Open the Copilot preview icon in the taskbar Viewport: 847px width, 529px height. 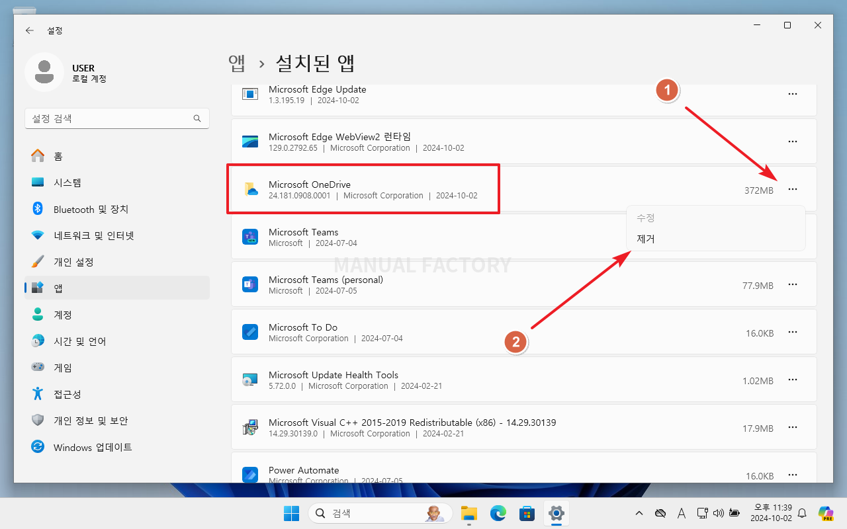(x=826, y=513)
